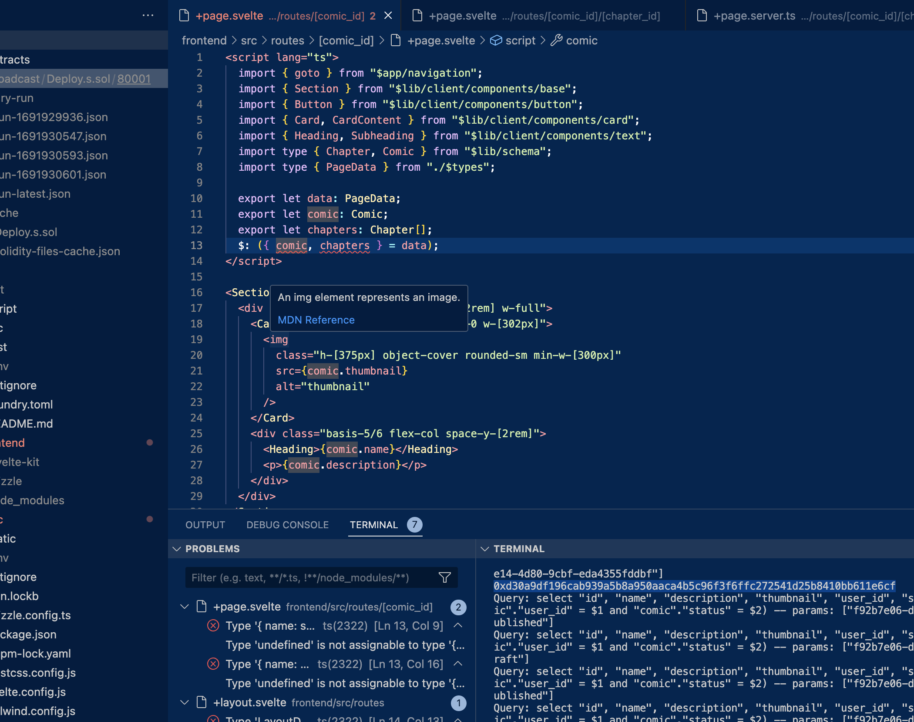The width and height of the screenshot is (914, 722).
Task: Open the sidebar more actions ellipsis menu
Action: pyautogui.click(x=148, y=16)
